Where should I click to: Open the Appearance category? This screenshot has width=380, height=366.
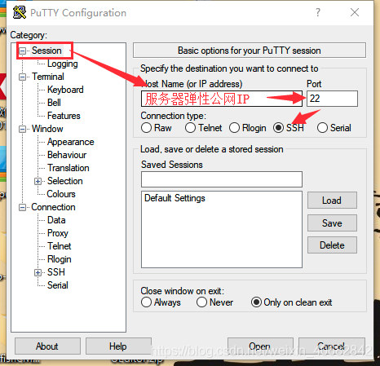point(71,142)
